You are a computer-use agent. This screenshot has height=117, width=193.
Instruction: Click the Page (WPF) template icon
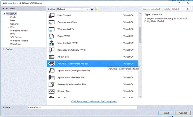pyautogui.click(x=51, y=36)
